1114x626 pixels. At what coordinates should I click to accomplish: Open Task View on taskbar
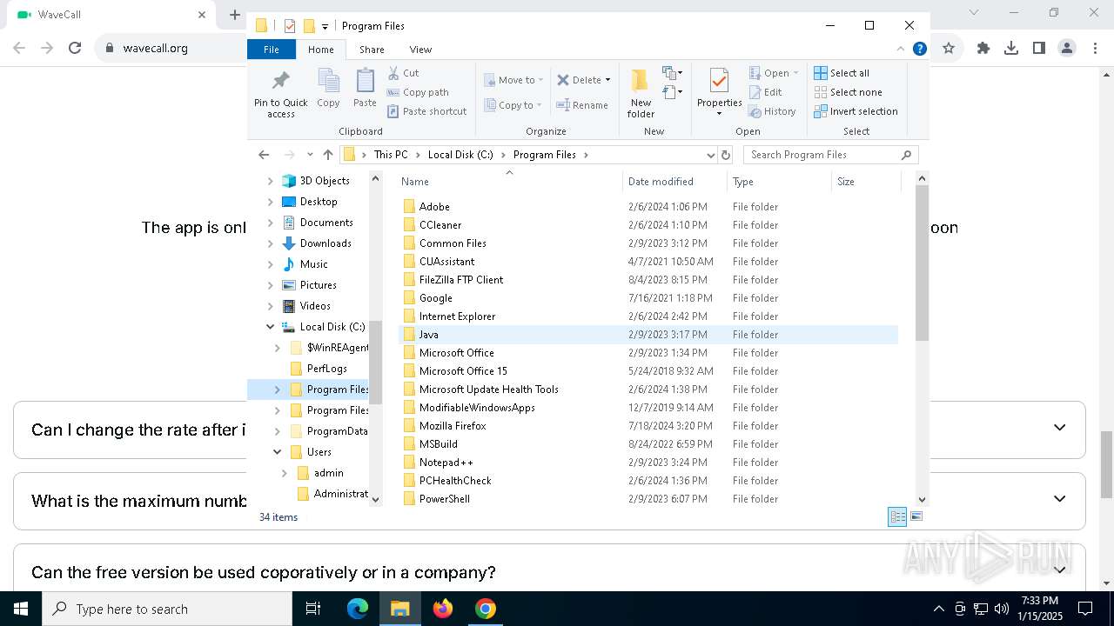point(313,609)
